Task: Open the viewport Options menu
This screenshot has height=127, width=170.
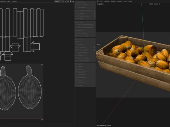Action: click(x=120, y=1)
